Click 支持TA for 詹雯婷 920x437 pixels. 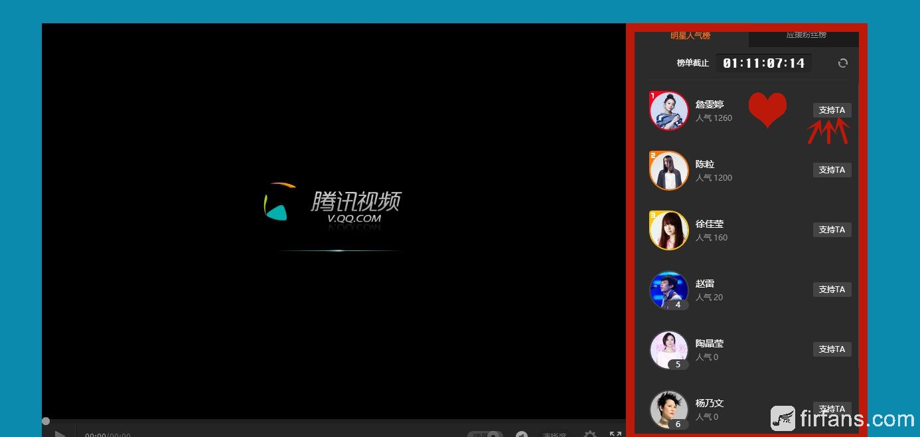[x=832, y=110]
